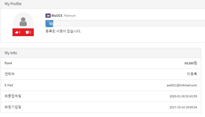Screen dimensions: 205x117
Task: Click the 2017-10-14 registration timestamp
Action: (183, 107)
